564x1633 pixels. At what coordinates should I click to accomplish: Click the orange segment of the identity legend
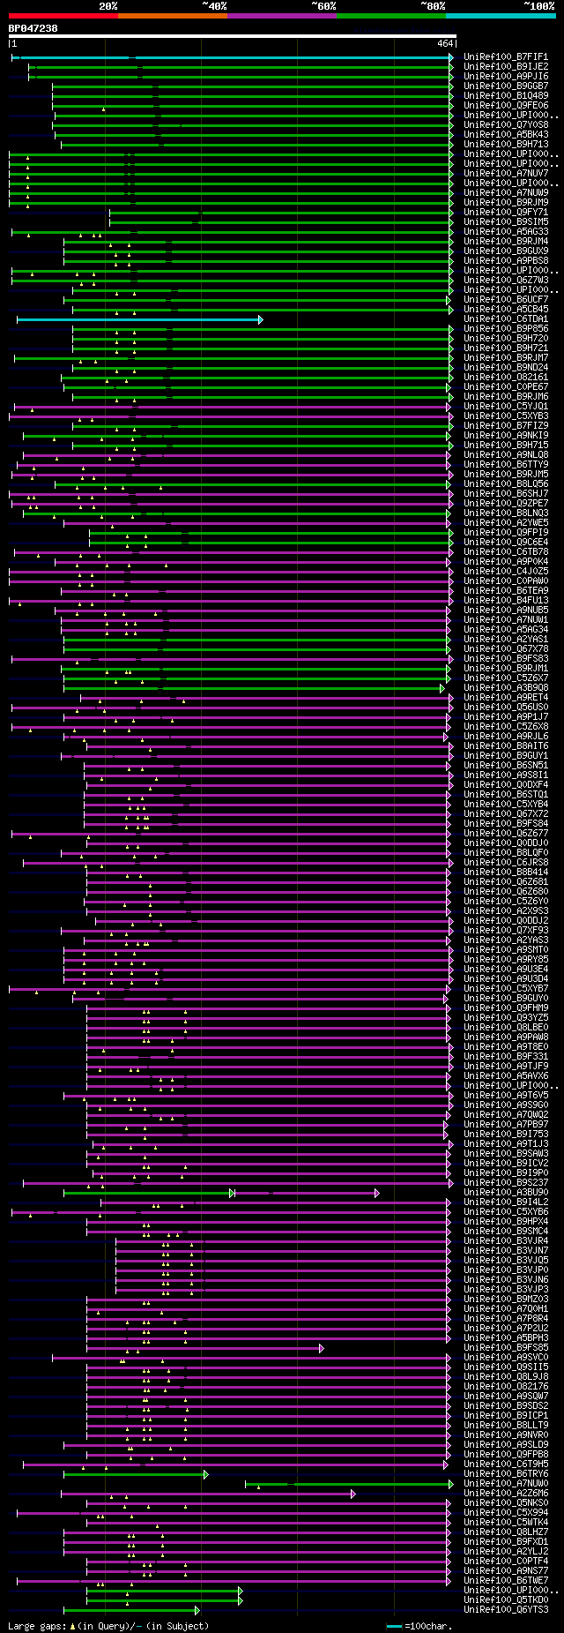point(172,15)
